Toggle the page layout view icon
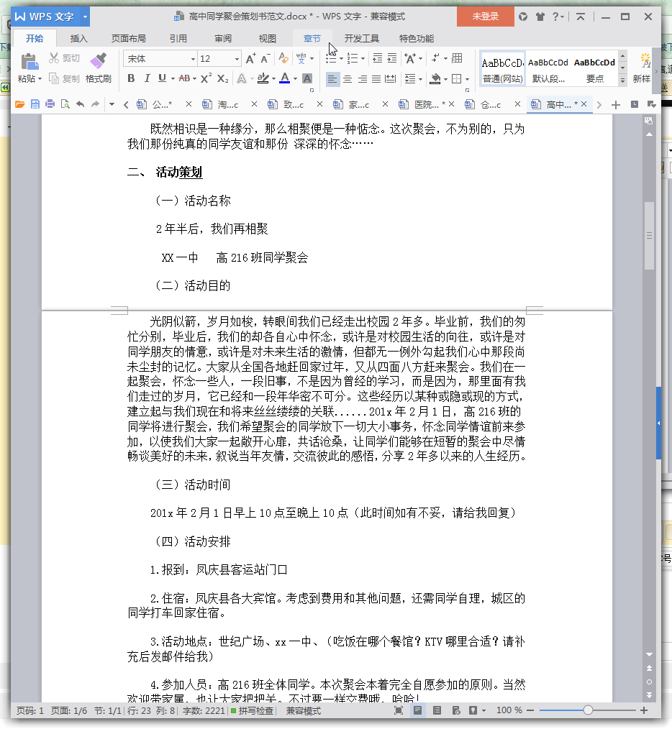 coord(417,710)
